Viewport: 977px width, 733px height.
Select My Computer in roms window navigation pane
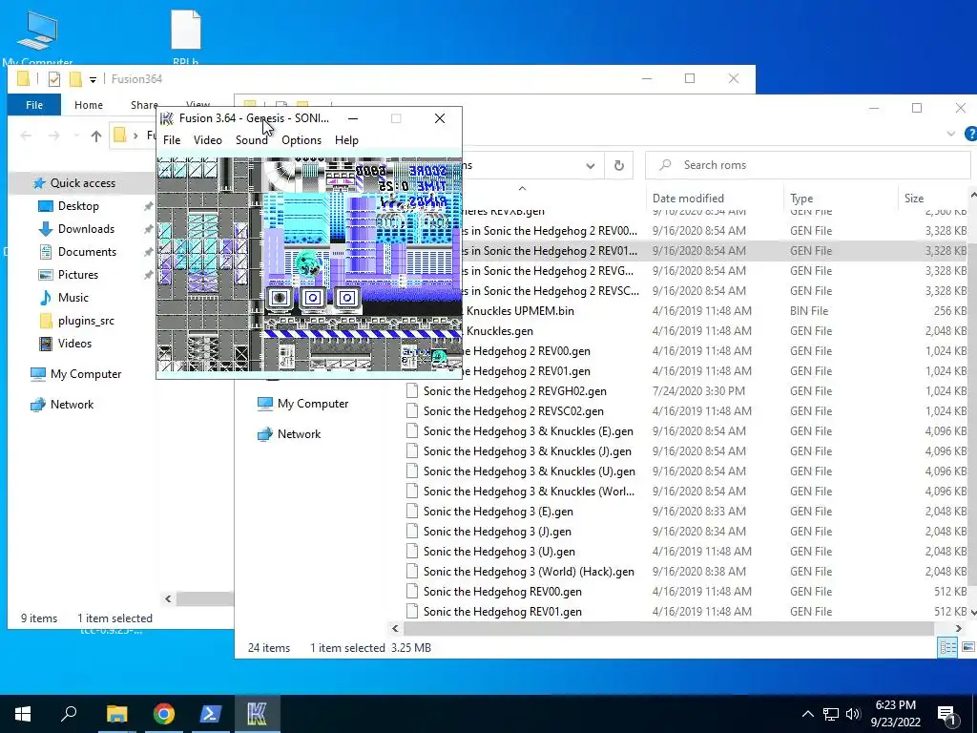[x=313, y=404]
